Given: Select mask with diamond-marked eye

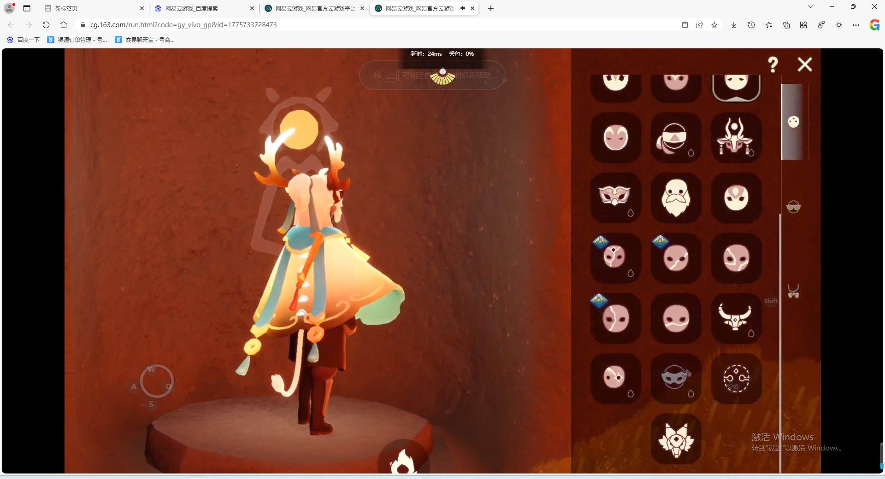Looking at the screenshot, I should [x=616, y=379].
